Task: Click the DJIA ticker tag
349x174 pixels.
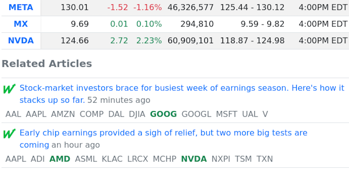Action: click(x=137, y=114)
